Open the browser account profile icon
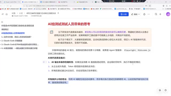 pyautogui.click(x=163, y=6)
